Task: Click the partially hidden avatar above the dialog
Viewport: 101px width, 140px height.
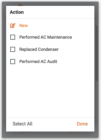Action: [20, 5]
